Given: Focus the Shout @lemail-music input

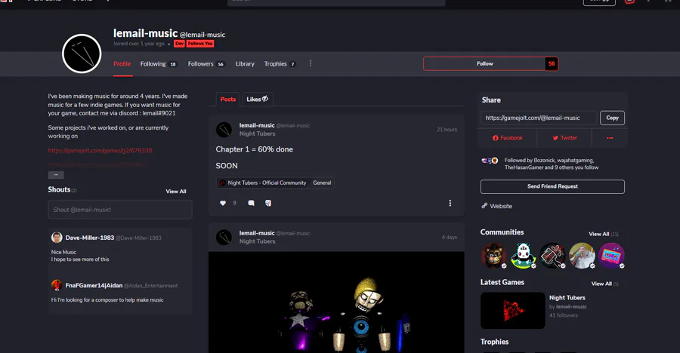Looking at the screenshot, I should (120, 210).
